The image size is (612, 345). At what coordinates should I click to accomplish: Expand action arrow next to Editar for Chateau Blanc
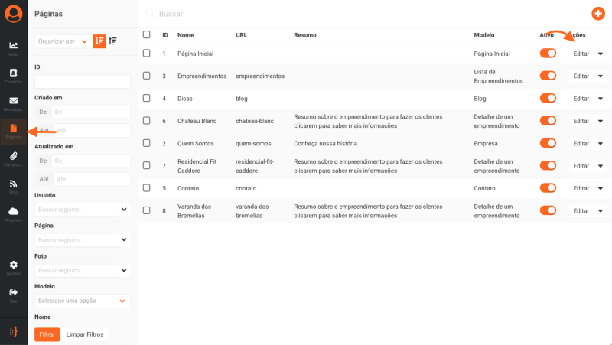[601, 121]
